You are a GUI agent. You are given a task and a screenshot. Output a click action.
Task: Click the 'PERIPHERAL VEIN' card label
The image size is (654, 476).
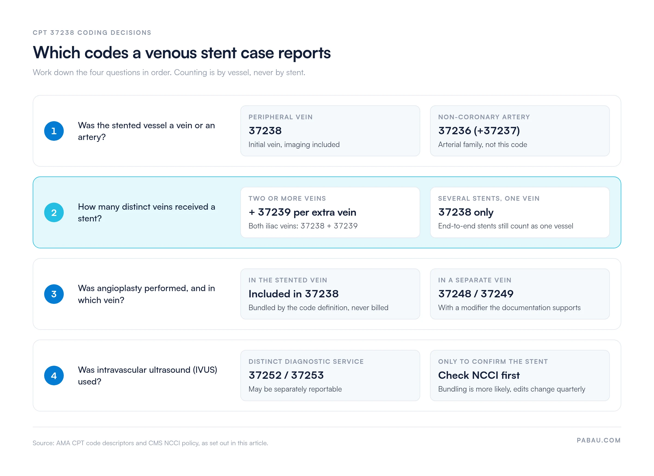281,117
